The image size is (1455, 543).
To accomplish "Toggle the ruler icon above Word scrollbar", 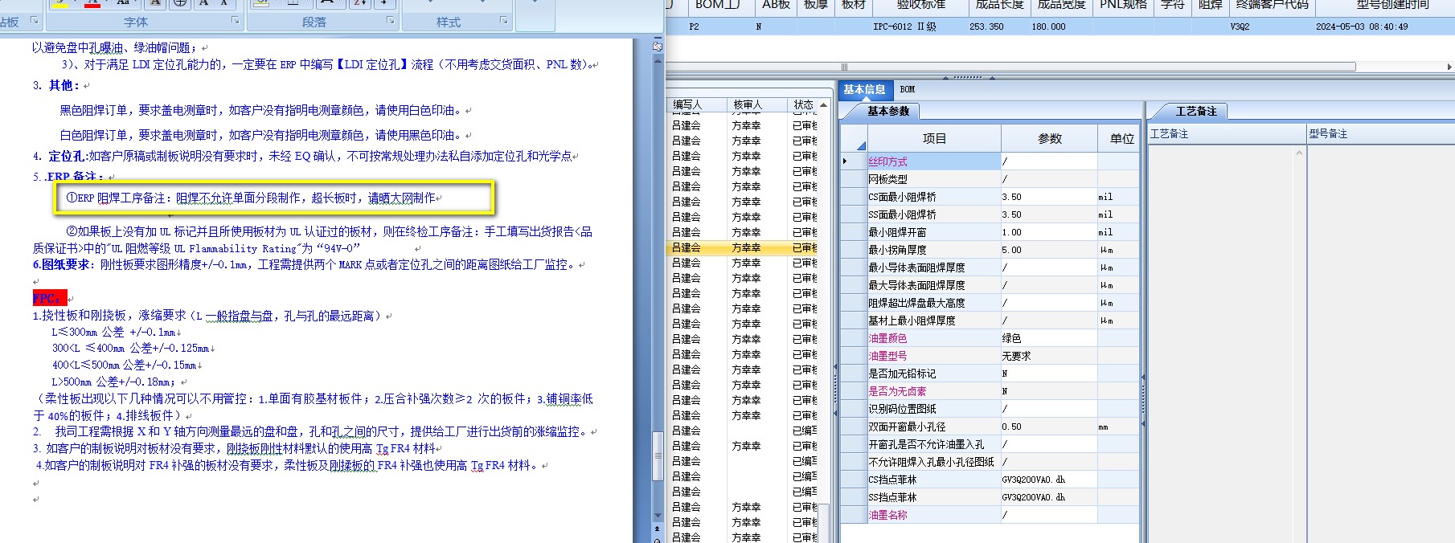I will (x=658, y=46).
